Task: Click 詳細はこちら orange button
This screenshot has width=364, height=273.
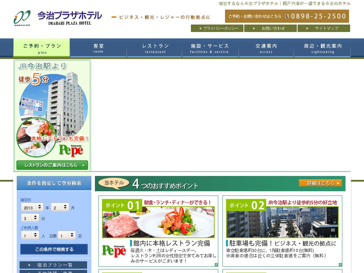Action: coord(321,183)
